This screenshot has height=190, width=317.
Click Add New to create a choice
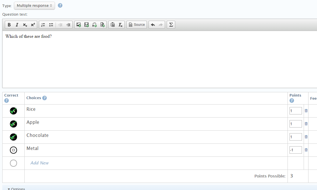coord(40,163)
